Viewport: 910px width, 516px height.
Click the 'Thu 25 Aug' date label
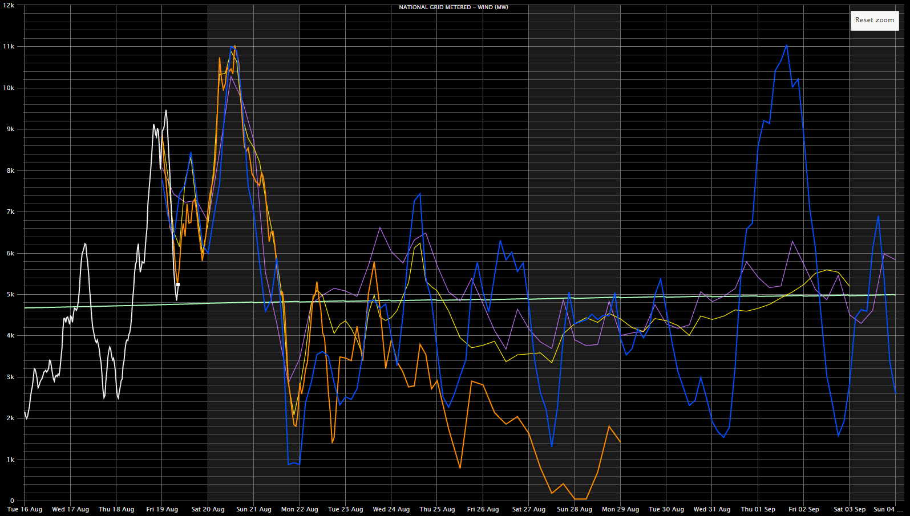point(437,509)
